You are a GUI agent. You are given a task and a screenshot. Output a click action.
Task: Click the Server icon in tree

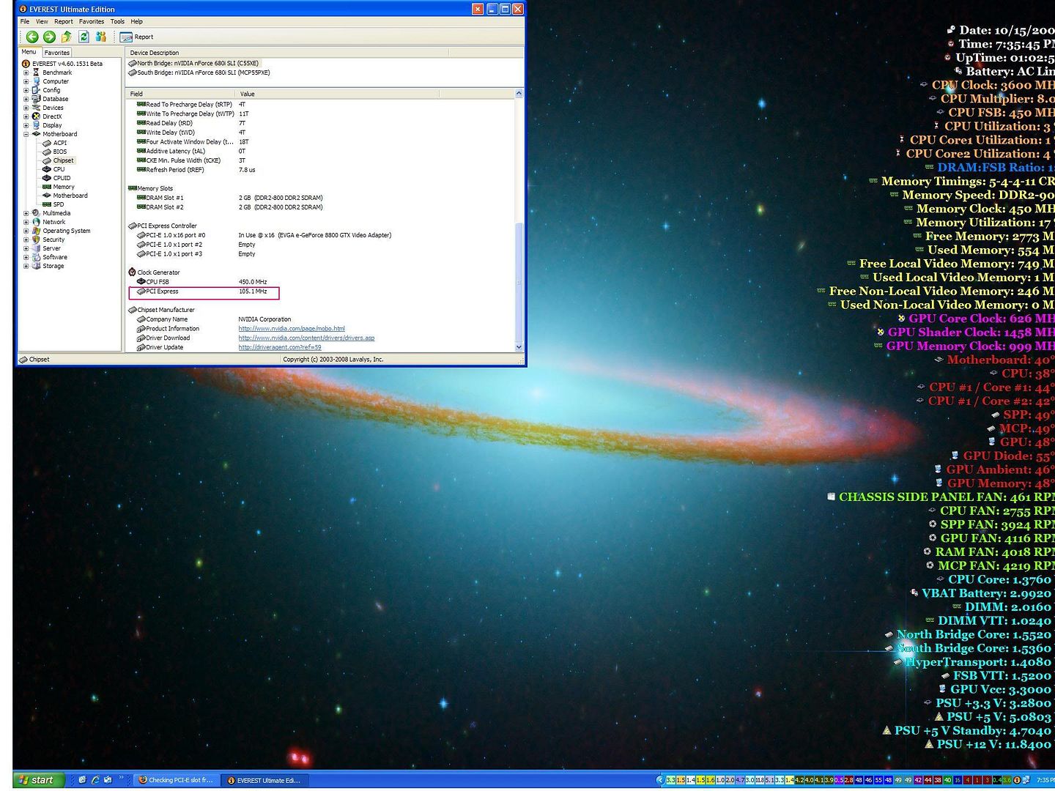[36, 248]
